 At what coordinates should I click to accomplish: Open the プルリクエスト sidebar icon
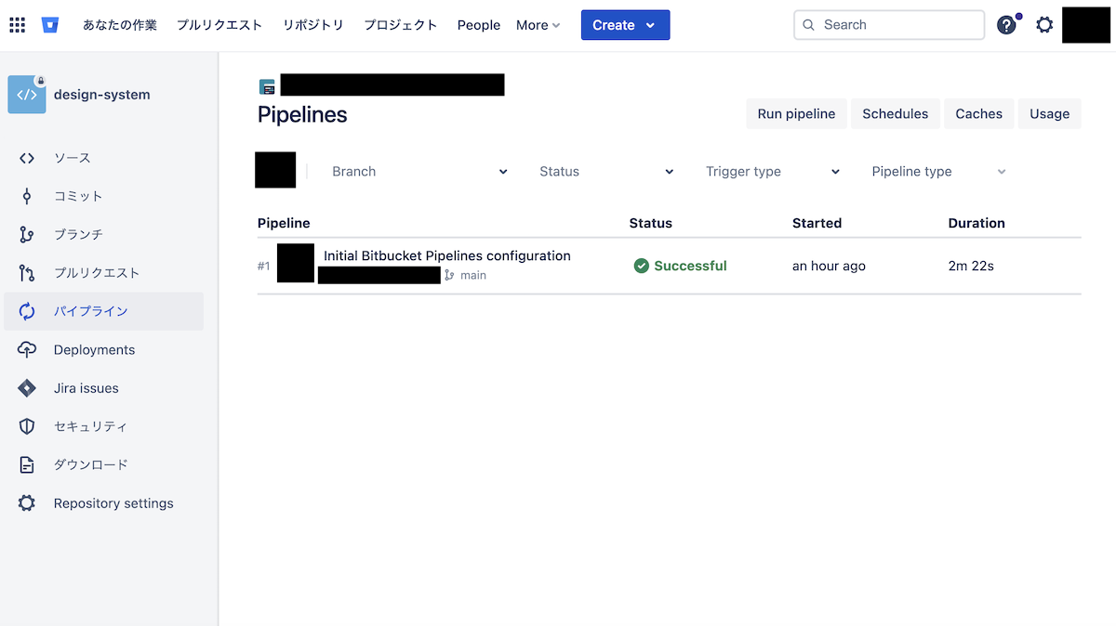pos(27,273)
